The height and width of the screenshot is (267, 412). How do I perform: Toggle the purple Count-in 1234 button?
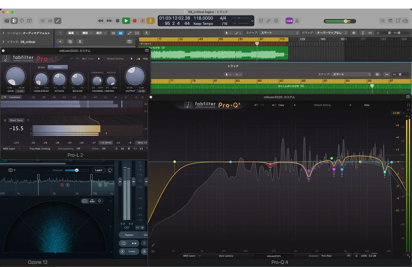[289, 21]
